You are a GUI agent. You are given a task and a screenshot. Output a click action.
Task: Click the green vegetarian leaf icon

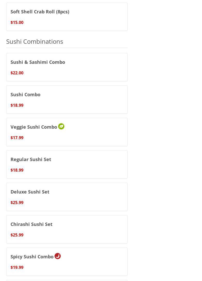point(61,126)
